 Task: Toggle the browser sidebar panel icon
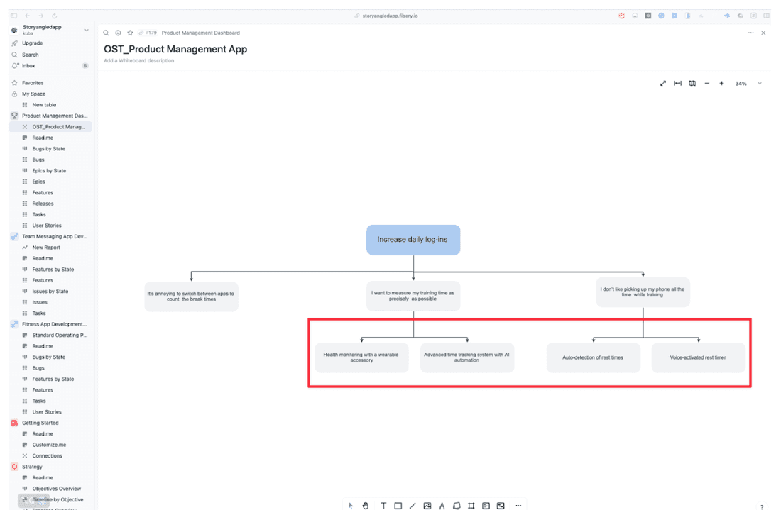[x=13, y=16]
